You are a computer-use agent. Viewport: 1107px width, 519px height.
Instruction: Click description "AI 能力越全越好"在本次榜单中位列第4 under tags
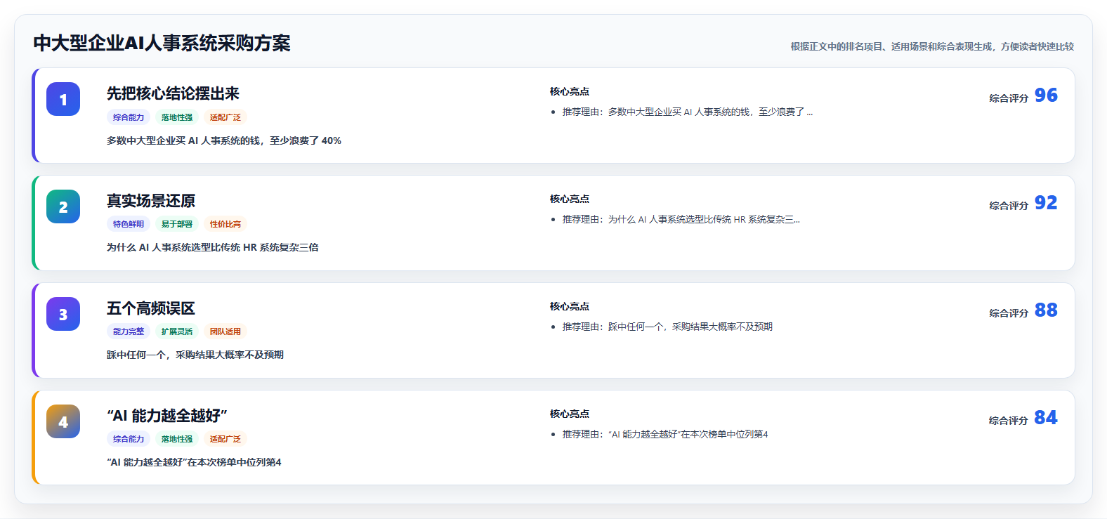[x=194, y=462]
